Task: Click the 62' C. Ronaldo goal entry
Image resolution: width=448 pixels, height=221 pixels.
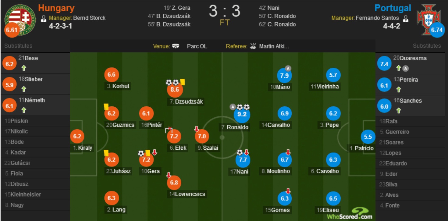Action: 277,24
